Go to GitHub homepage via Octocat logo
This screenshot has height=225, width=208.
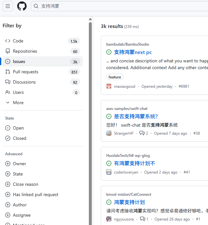[x=22, y=6]
